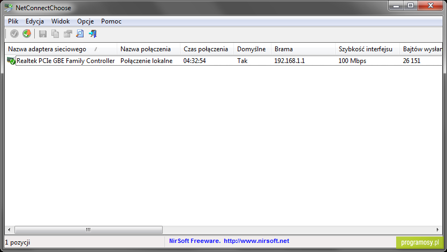This screenshot has width=447, height=252.
Task: Click the network adapter icon in Realtek row
Action: pos(11,60)
